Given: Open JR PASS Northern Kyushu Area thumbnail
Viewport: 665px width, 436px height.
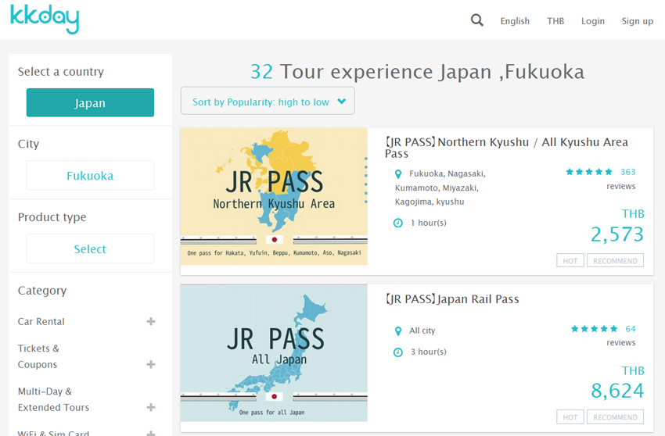Looking at the screenshot, I should click(274, 196).
